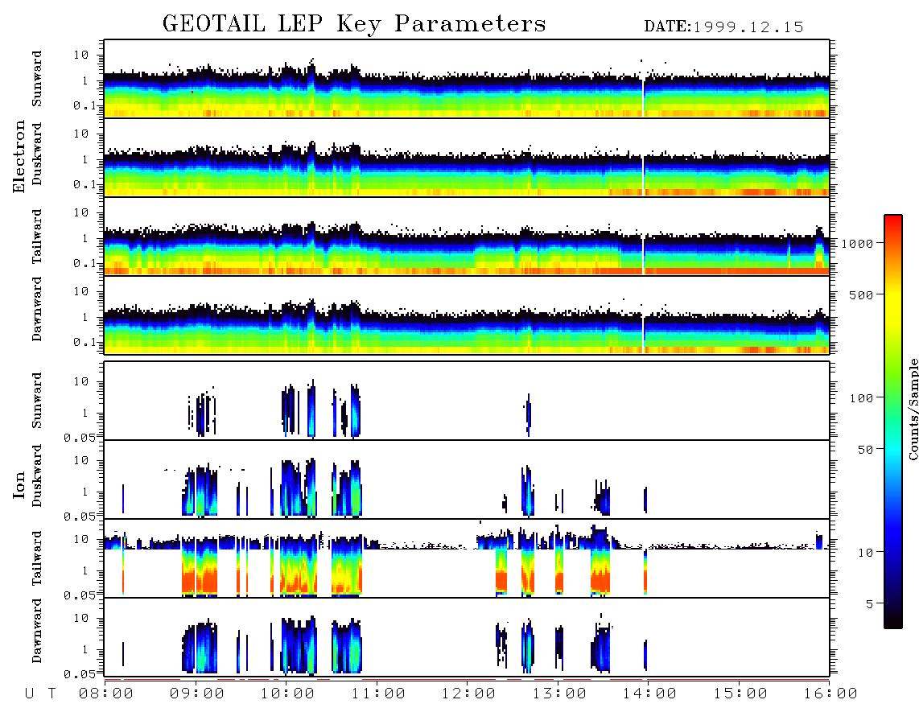Click the "12:00" time tick label
Image resolution: width=919 pixels, height=708 pixels.
[x=469, y=694]
